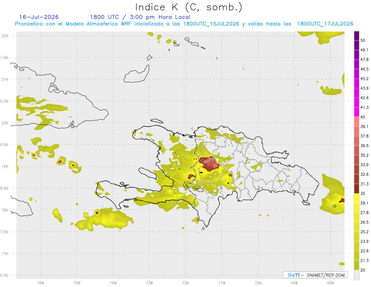Click the "Pronóstico con el Modelo Atmósferico WRF" line

(184, 24)
